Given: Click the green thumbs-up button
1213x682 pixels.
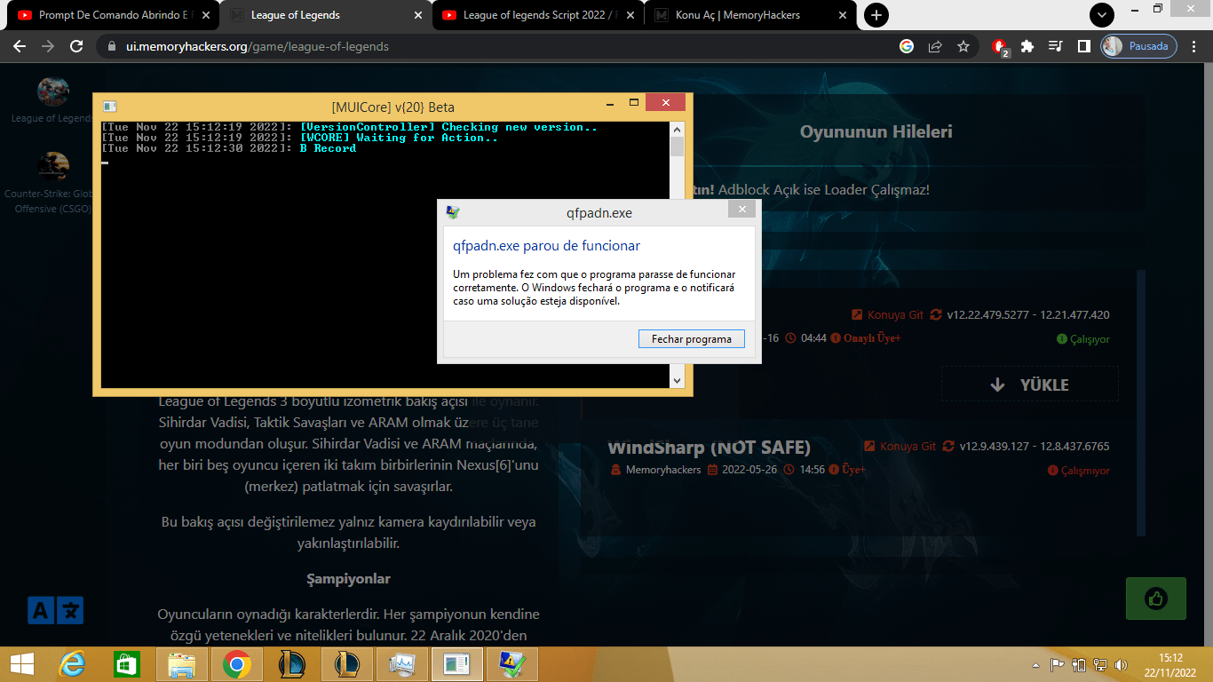Looking at the screenshot, I should tap(1155, 599).
